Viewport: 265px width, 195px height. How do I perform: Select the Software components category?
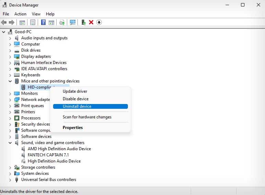[x=36, y=130]
